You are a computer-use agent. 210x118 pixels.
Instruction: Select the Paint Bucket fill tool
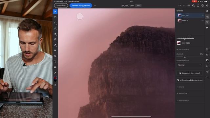pyautogui.click(x=55, y=50)
